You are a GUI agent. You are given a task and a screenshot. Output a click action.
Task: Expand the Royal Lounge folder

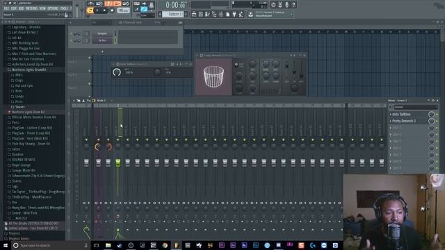point(21,165)
